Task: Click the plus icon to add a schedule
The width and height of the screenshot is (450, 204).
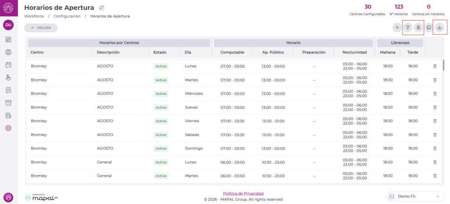Action: coord(397,28)
